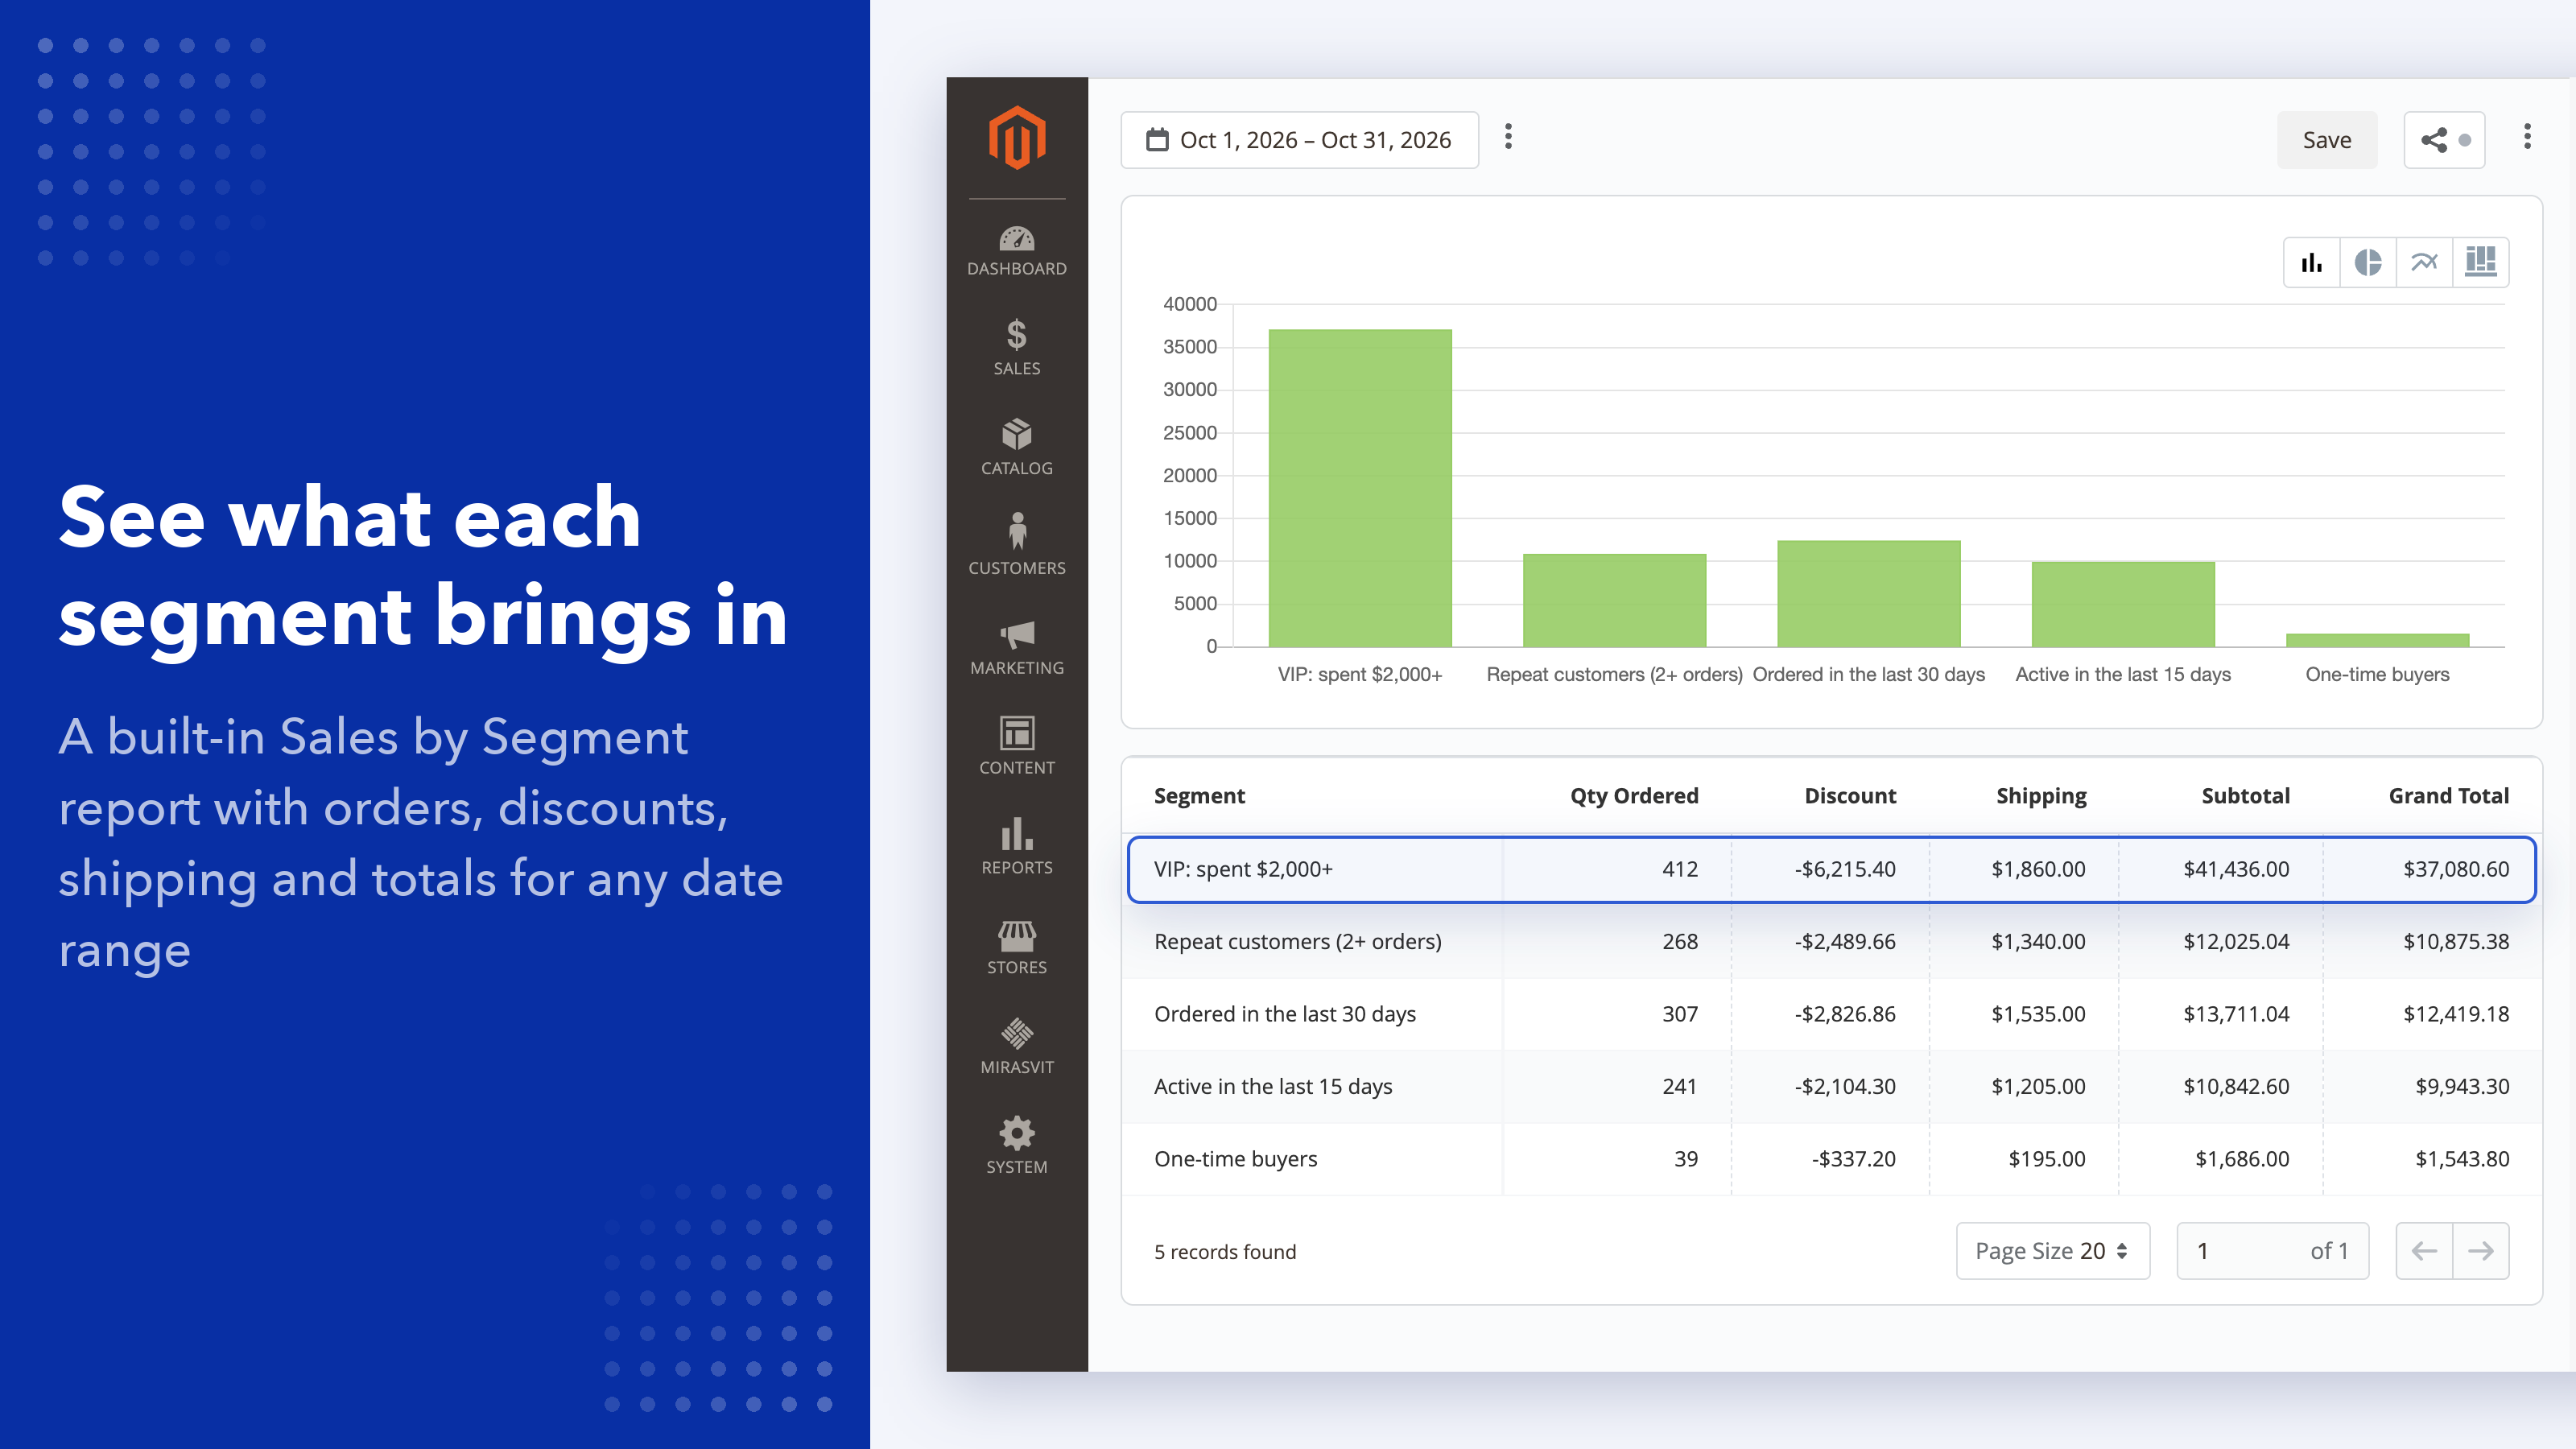
Task: Switch chart to stacked column view
Action: coord(2481,263)
